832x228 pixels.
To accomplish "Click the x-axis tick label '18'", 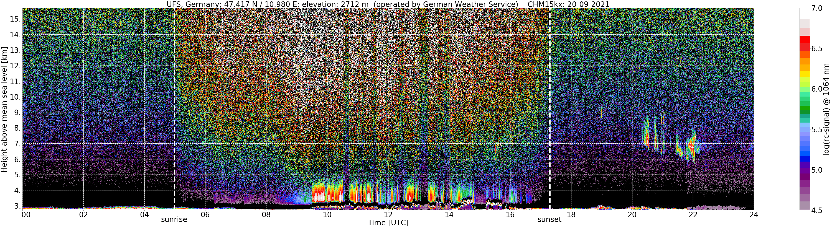I will coord(571,215).
